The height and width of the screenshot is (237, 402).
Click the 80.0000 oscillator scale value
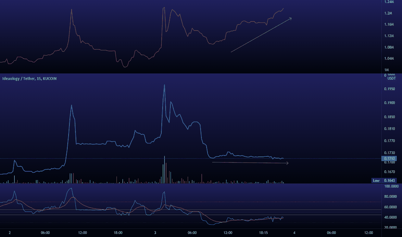coord(390,196)
